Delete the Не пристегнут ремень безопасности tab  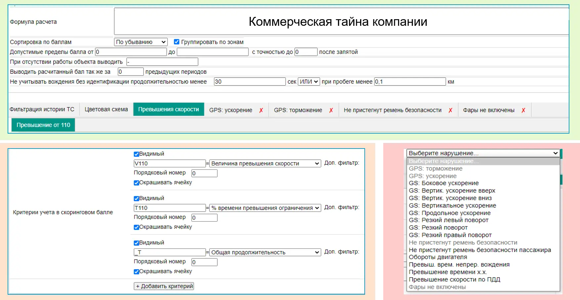pos(450,110)
